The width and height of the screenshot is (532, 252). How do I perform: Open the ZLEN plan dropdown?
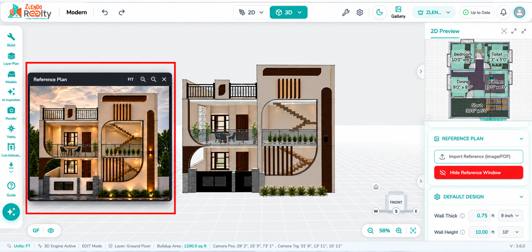pyautogui.click(x=434, y=12)
